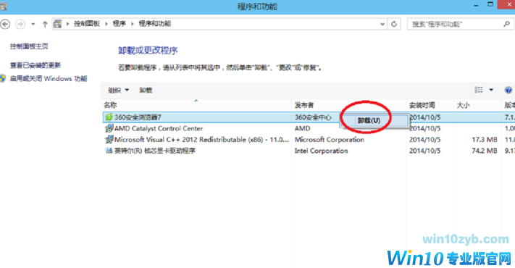Sort by the 大小 column header
515x268 pixels.
click(463, 105)
